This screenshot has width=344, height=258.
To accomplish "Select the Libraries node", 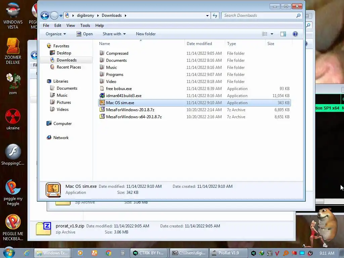I will pos(61,81).
